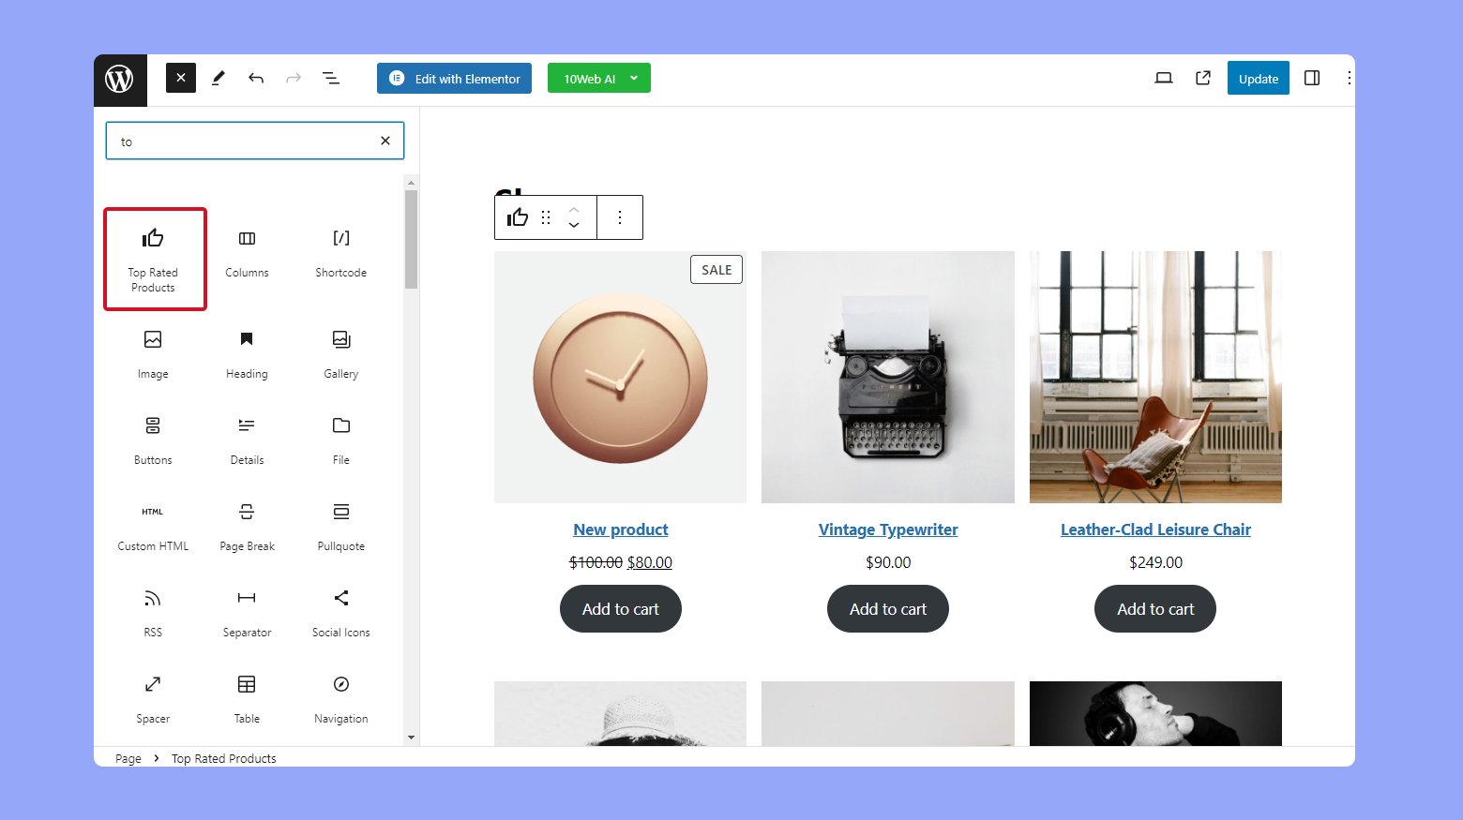This screenshot has width=1463, height=820.
Task: Insert the Columns block
Action: point(247,253)
